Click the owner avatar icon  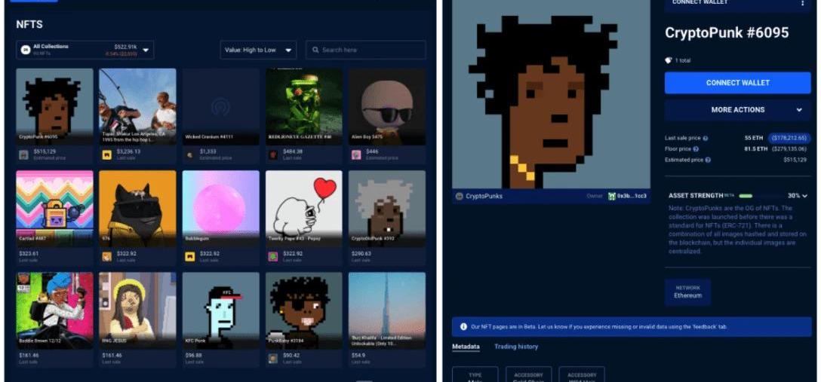click(x=611, y=197)
